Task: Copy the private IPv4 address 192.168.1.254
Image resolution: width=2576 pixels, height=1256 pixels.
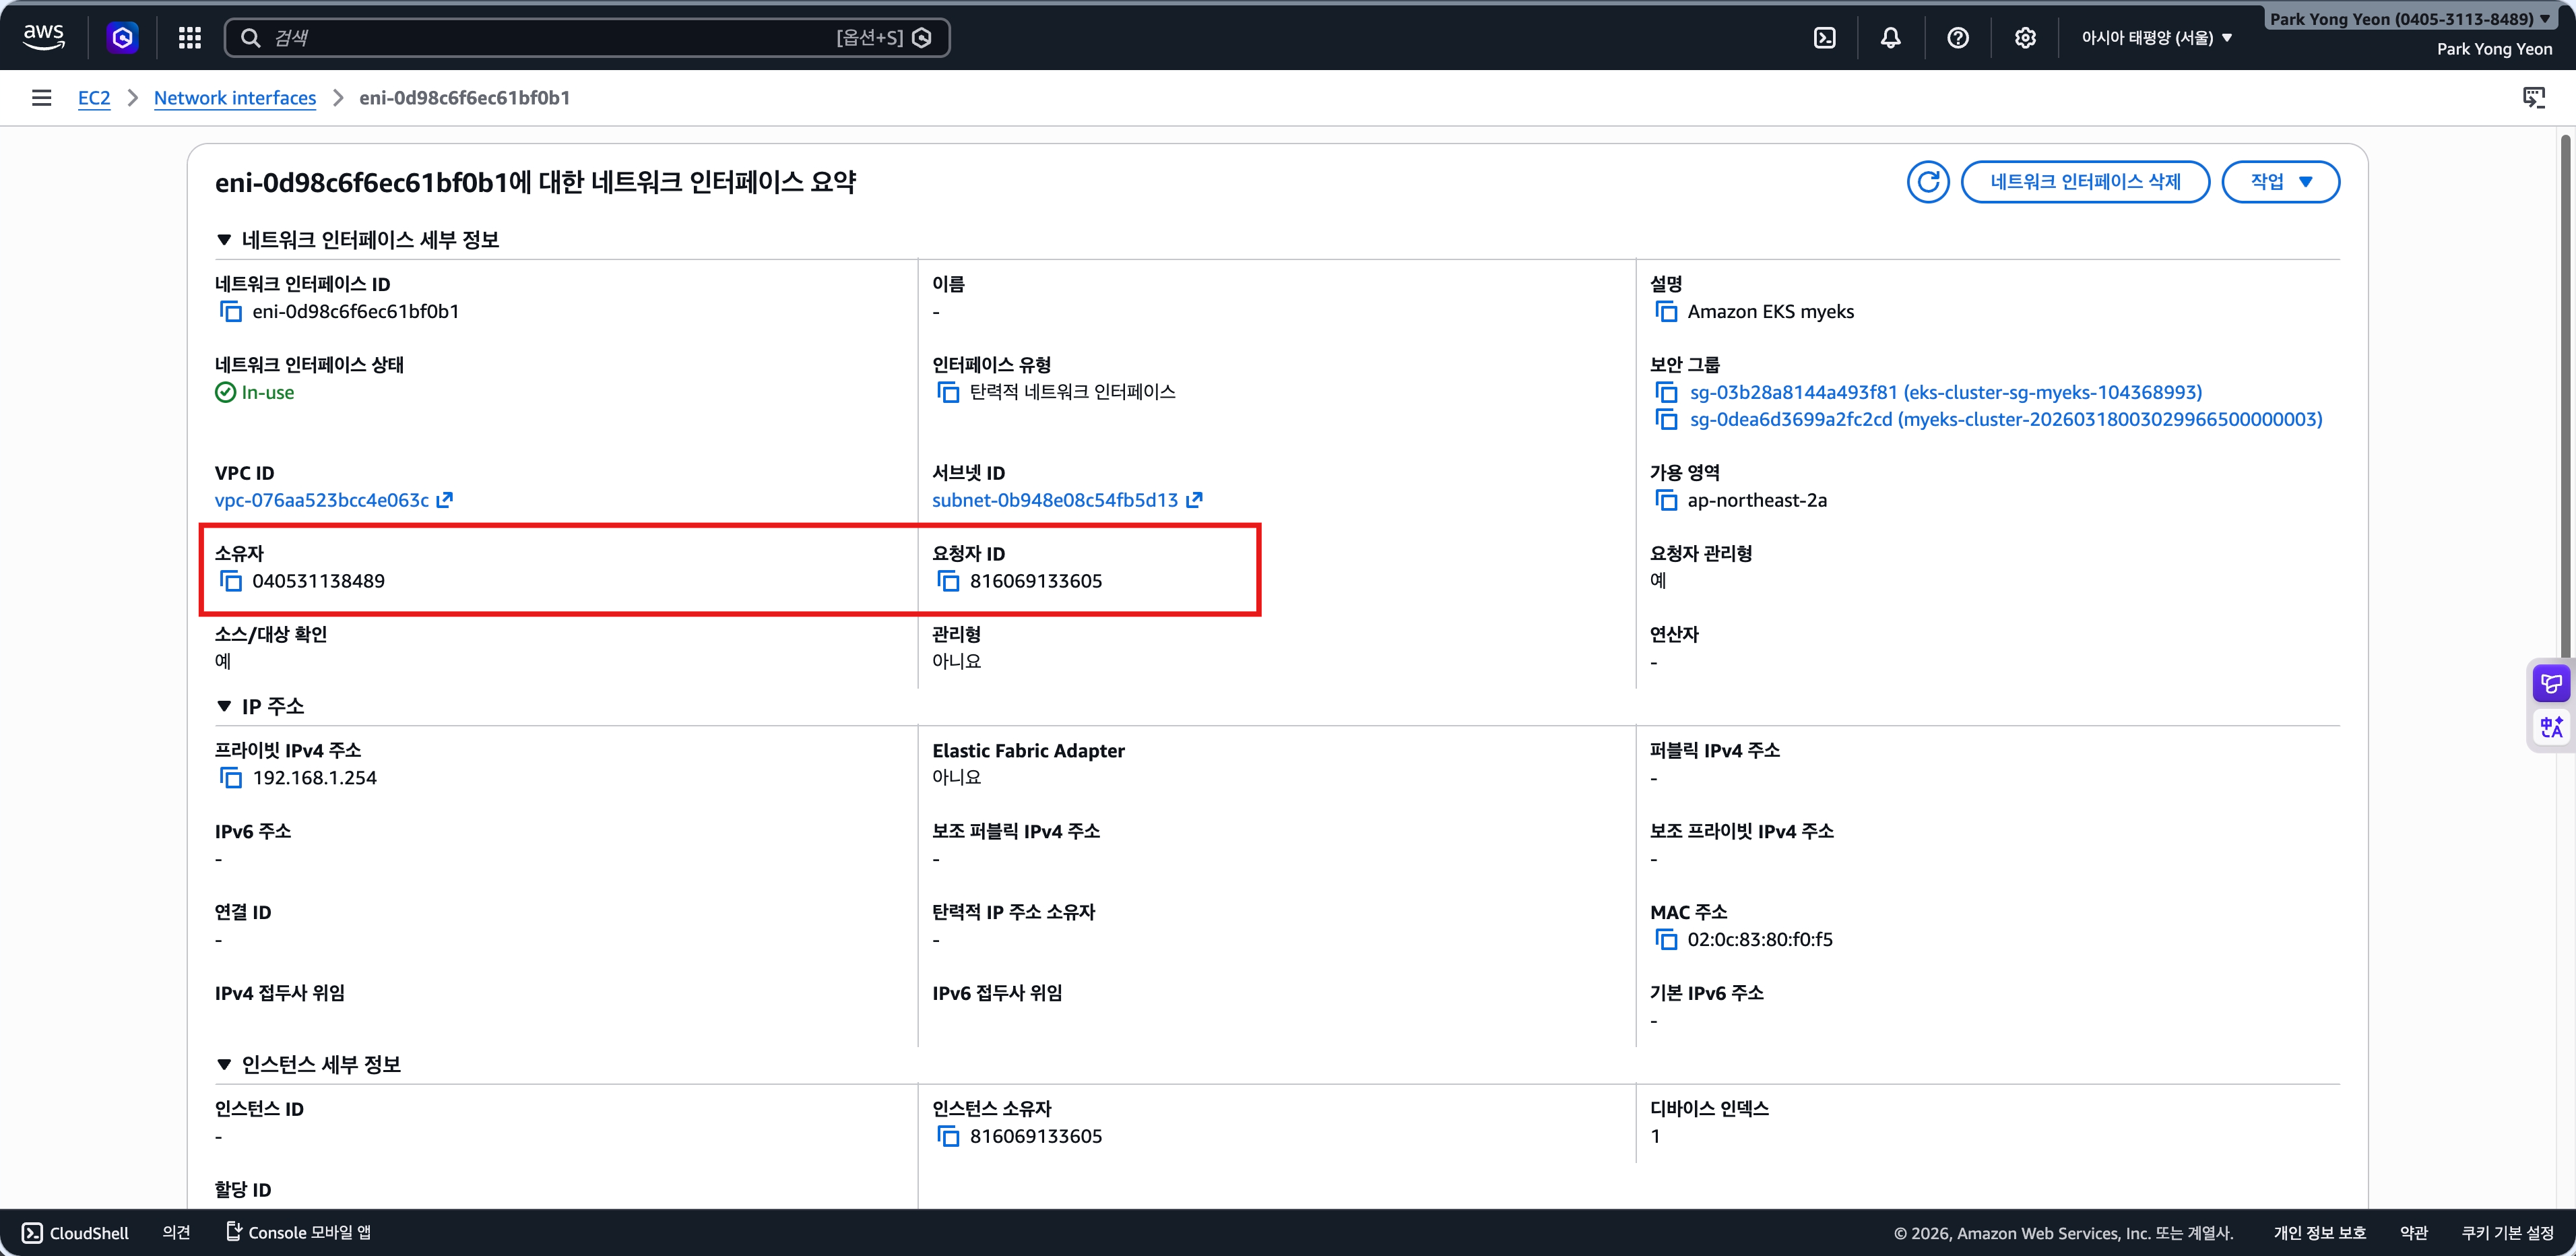Action: coord(231,778)
